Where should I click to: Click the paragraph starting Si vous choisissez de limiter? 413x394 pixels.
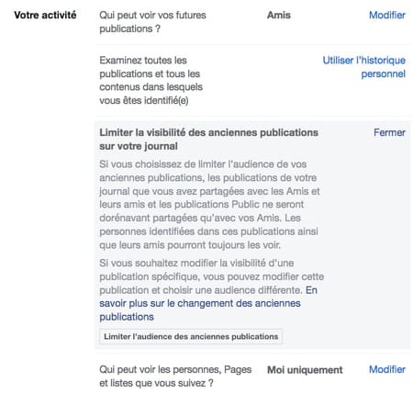coord(209,205)
